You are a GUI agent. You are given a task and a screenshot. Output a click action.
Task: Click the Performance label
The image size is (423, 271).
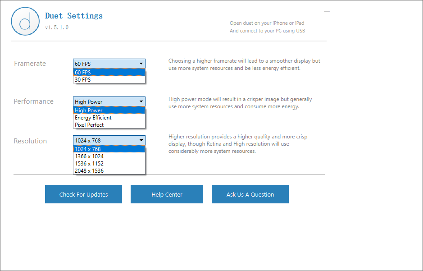tap(33, 101)
